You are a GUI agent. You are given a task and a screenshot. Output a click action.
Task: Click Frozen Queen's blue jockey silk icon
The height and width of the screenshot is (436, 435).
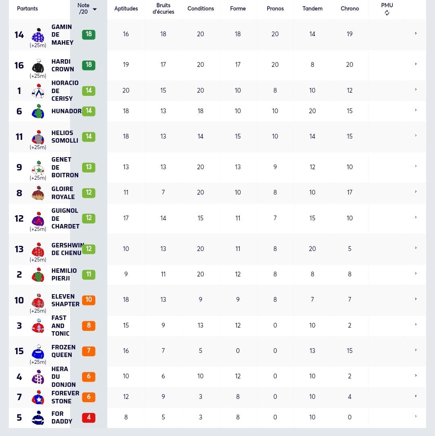pos(38,352)
